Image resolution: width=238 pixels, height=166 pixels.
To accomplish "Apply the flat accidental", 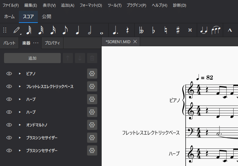I will tap(154, 30).
